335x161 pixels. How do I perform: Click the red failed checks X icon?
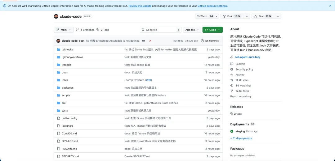click(150, 41)
